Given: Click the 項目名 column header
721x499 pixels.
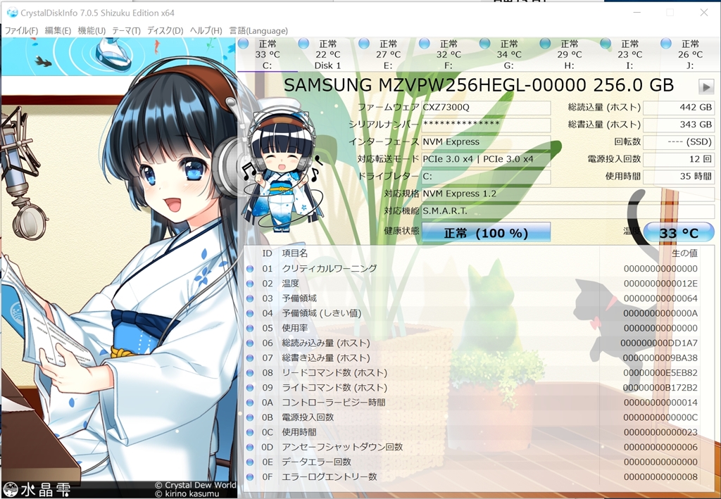Looking at the screenshot, I should (295, 253).
